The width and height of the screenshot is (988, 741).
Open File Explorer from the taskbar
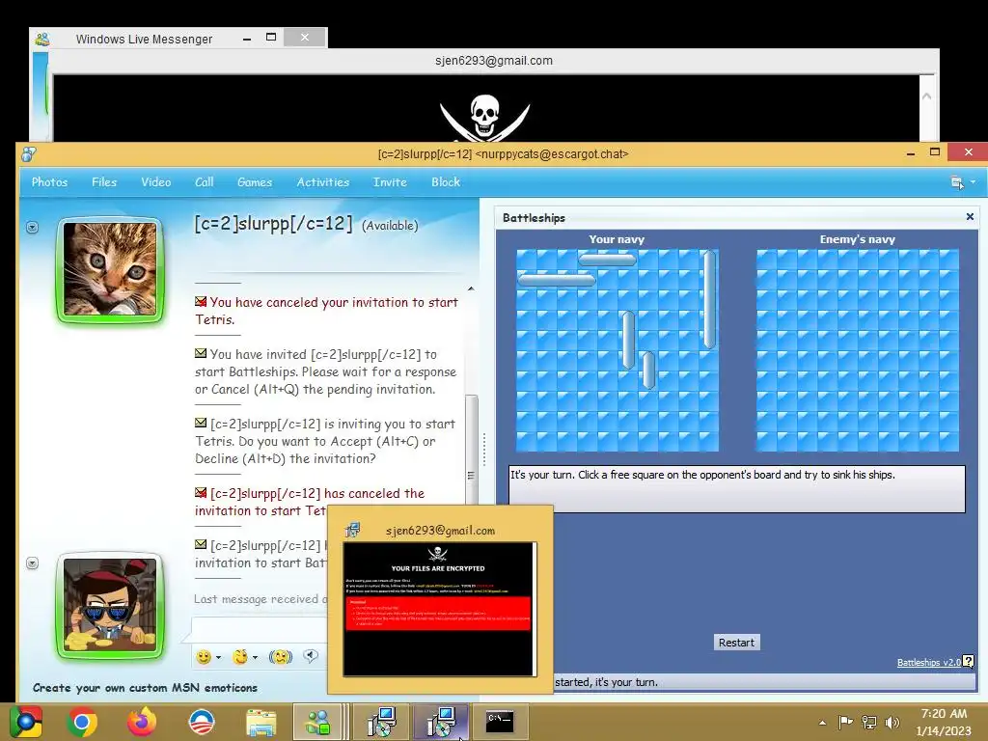[261, 723]
